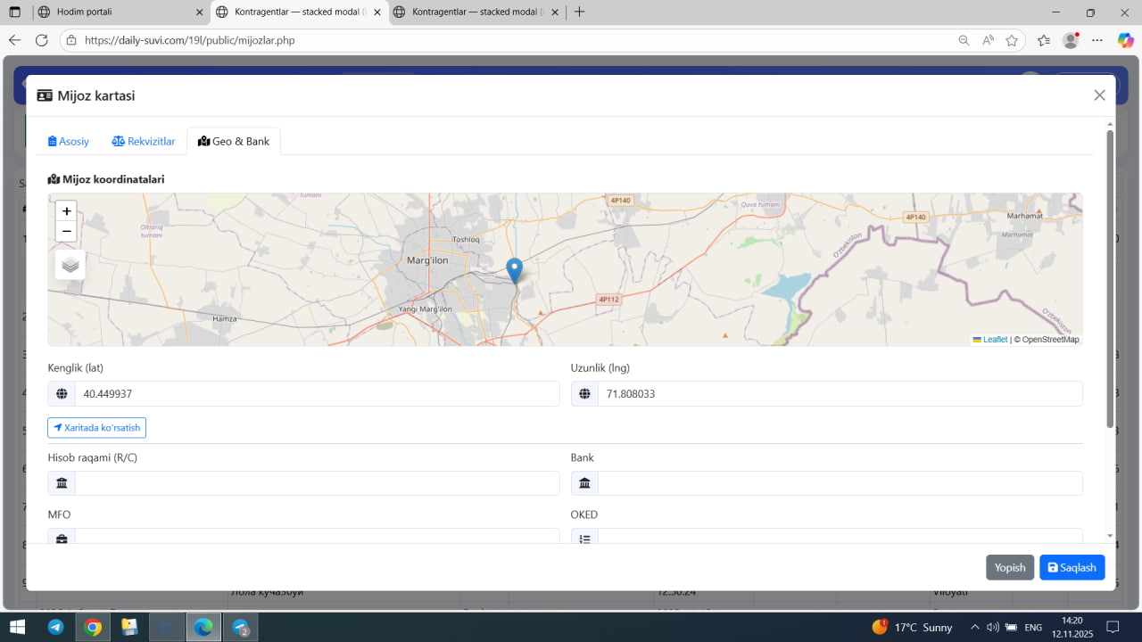The height and width of the screenshot is (642, 1142).
Task: Zoom out on the map
Action: click(66, 232)
